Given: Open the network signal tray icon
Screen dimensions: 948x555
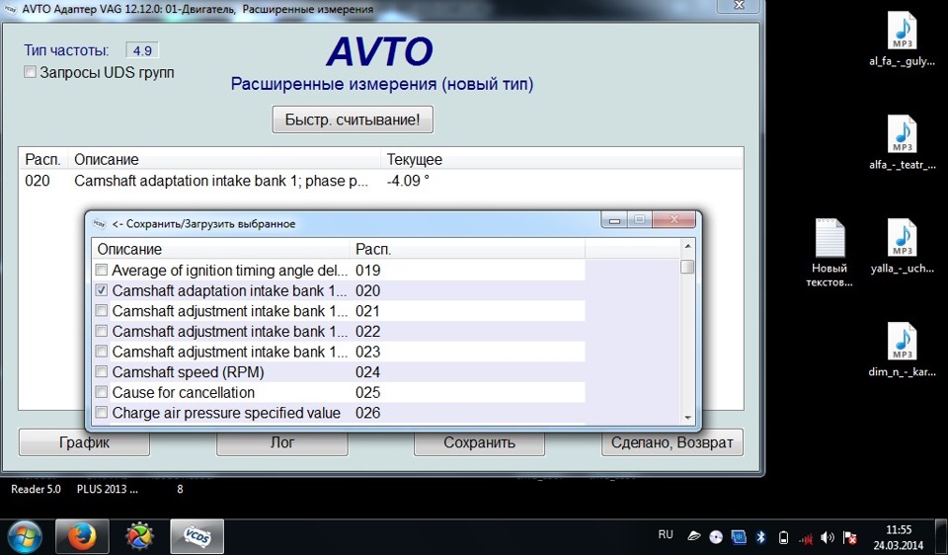Looking at the screenshot, I should pyautogui.click(x=806, y=537).
